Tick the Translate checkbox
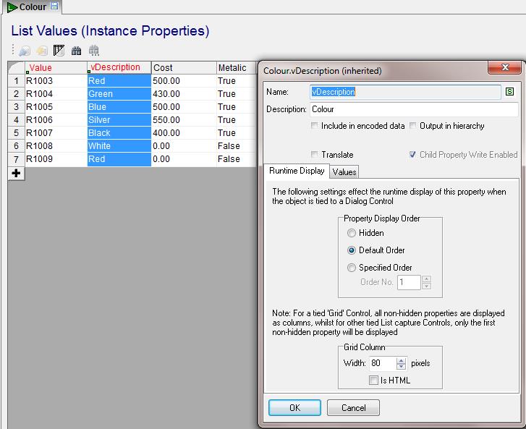The height and width of the screenshot is (429, 526). tap(314, 155)
